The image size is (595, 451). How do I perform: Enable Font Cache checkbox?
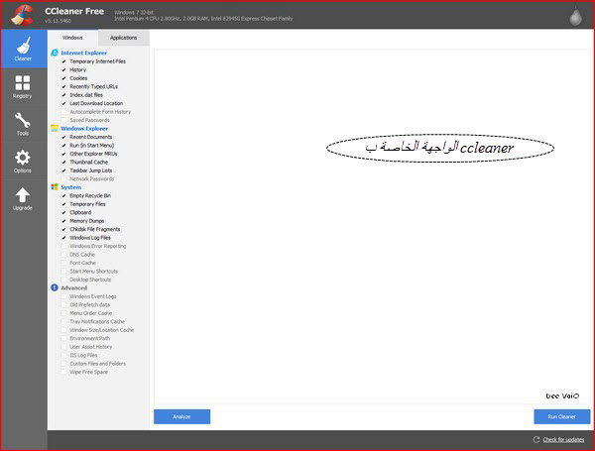[63, 263]
